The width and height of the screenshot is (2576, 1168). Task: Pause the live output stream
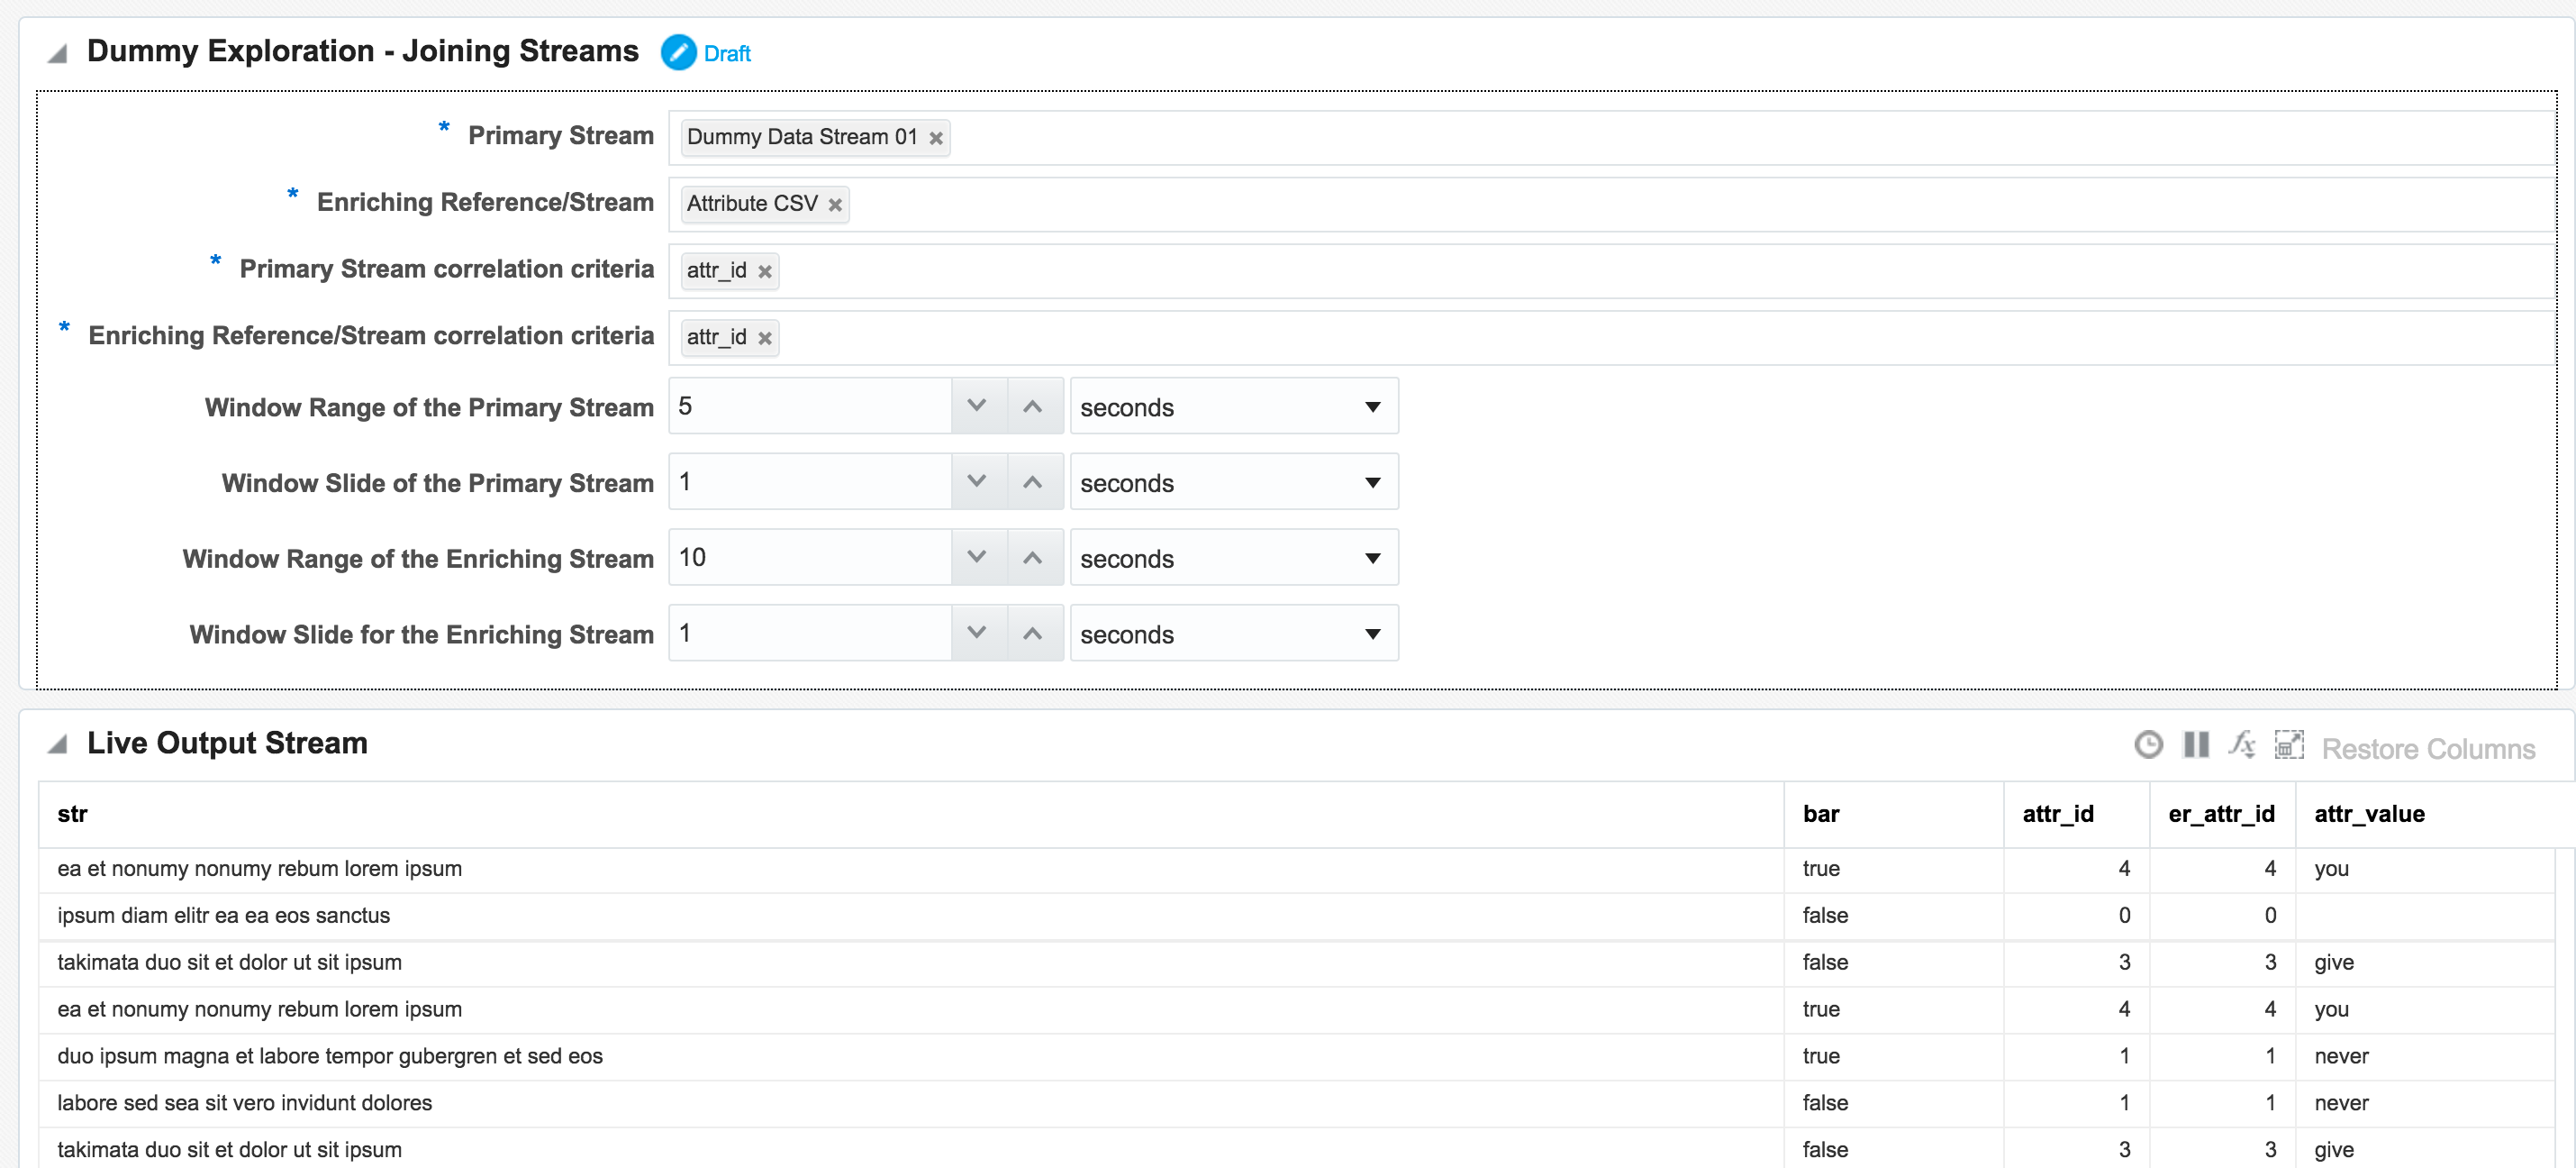click(x=2196, y=744)
